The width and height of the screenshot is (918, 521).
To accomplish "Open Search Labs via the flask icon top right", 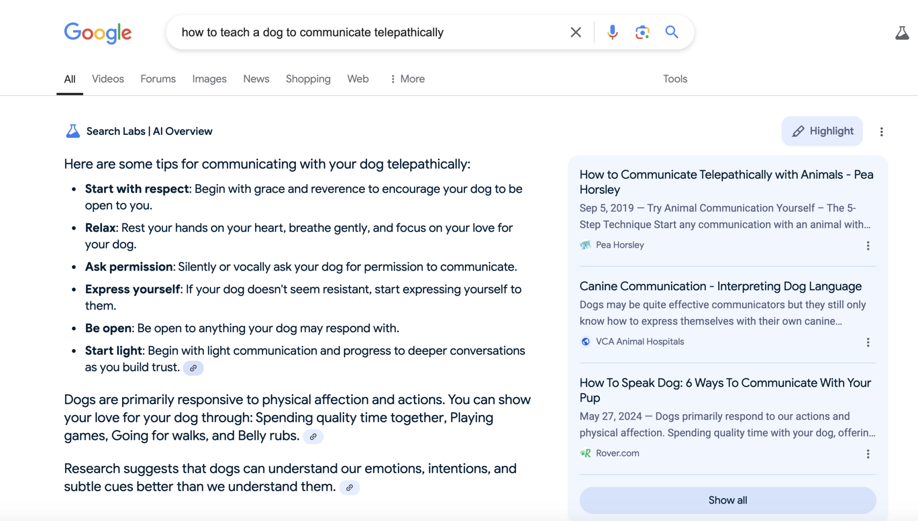I will click(902, 32).
